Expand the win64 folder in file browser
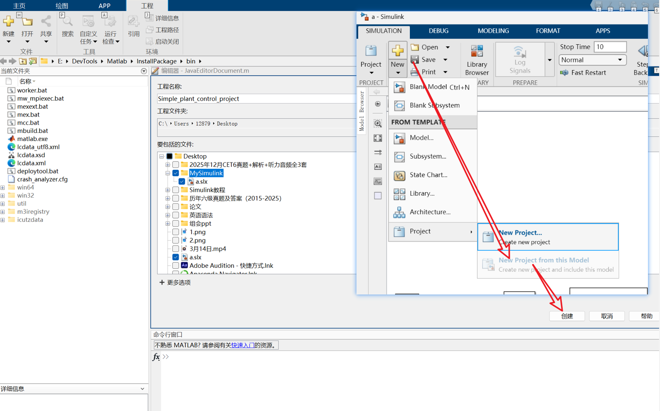 [3, 187]
